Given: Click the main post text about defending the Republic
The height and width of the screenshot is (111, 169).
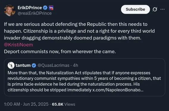Looking at the screenshot, I should (79, 31).
